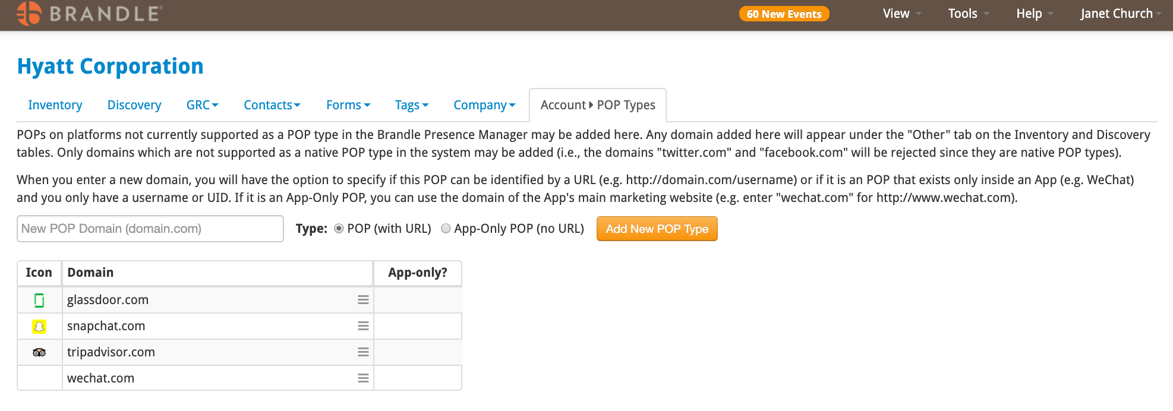Select the POP (with URL) radio button
Screen dimensions: 1173x411
click(339, 229)
